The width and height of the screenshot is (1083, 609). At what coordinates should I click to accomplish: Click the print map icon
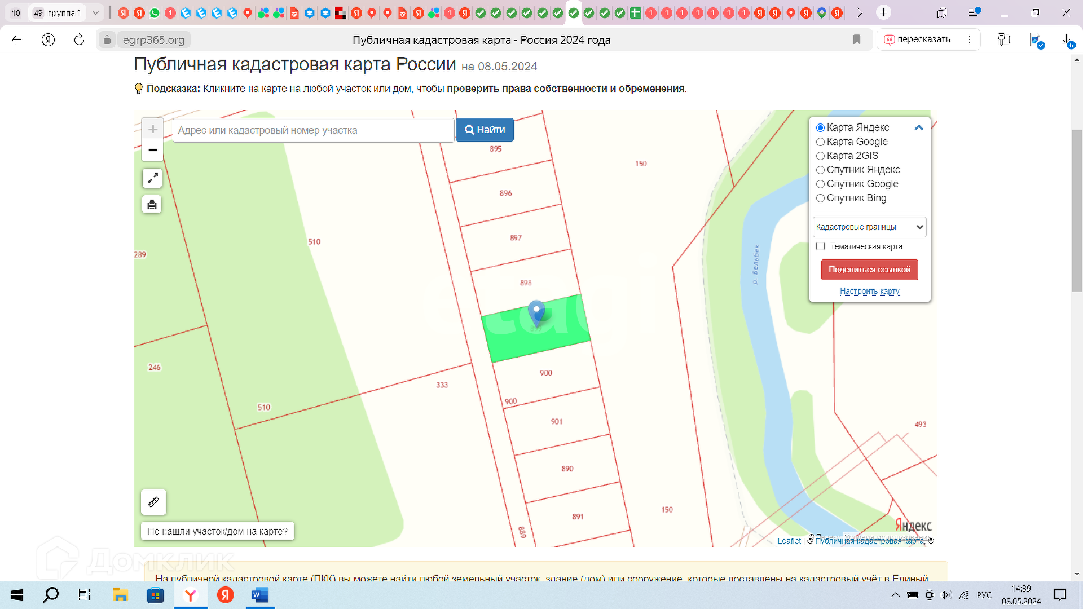pos(152,205)
